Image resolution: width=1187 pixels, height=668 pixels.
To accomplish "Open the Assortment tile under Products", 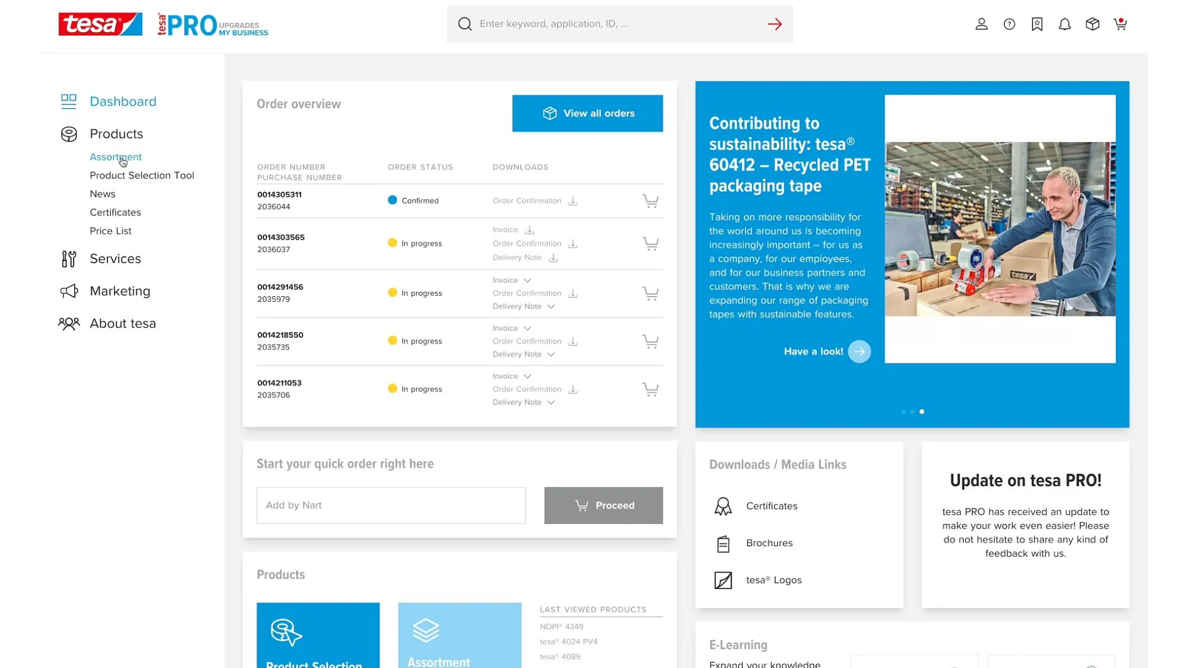I will 460,635.
